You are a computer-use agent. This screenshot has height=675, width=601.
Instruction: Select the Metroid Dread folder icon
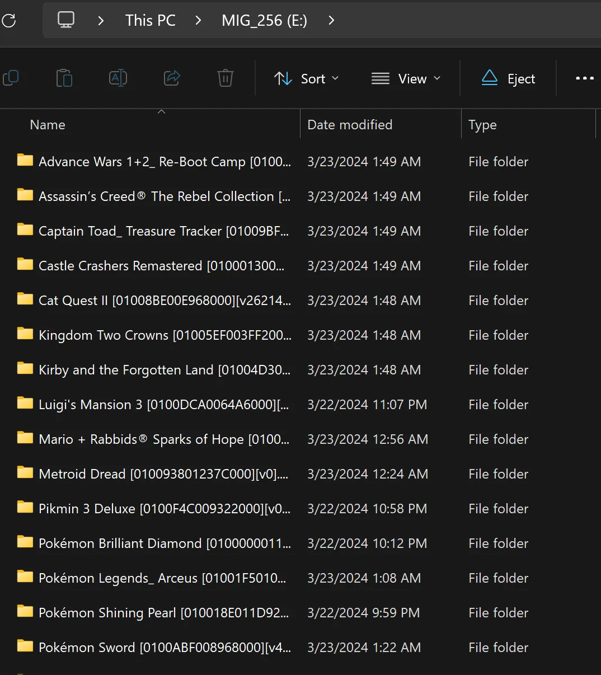tap(25, 473)
